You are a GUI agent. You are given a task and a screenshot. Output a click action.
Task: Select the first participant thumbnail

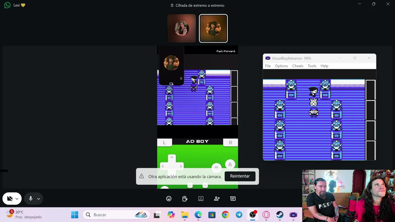tap(181, 28)
